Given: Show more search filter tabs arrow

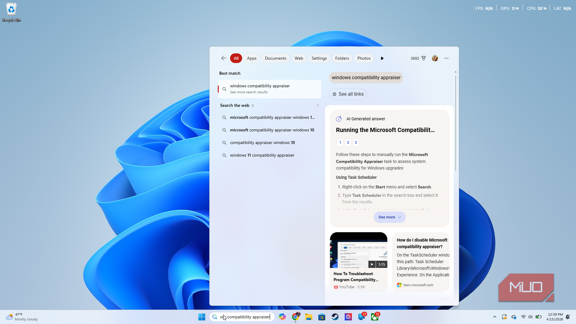Looking at the screenshot, I should tap(382, 58).
